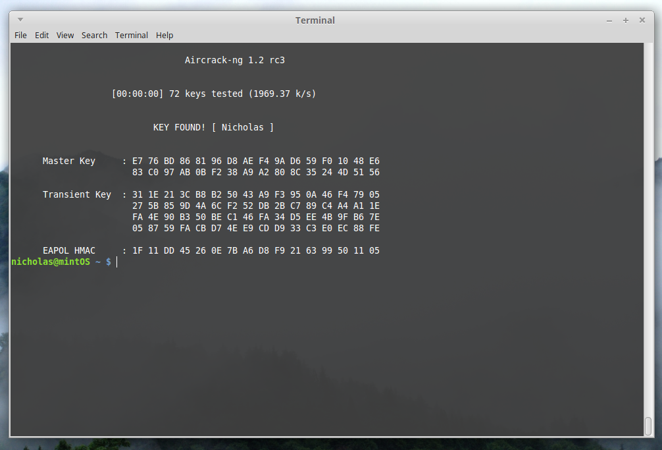This screenshot has width=662, height=450.
Task: Click the 'nicholas@mintOS' prompt text
Action: tap(51, 262)
